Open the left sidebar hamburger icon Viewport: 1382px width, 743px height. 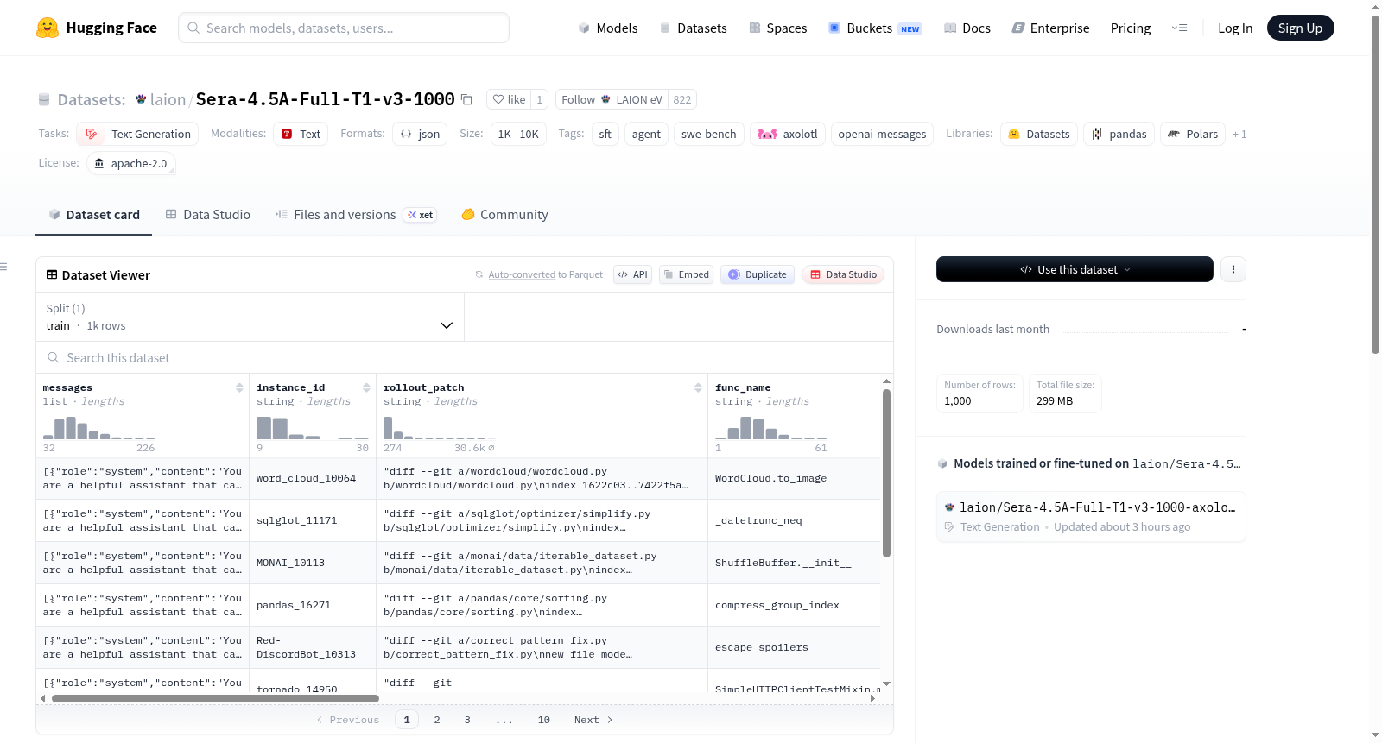tap(4, 267)
